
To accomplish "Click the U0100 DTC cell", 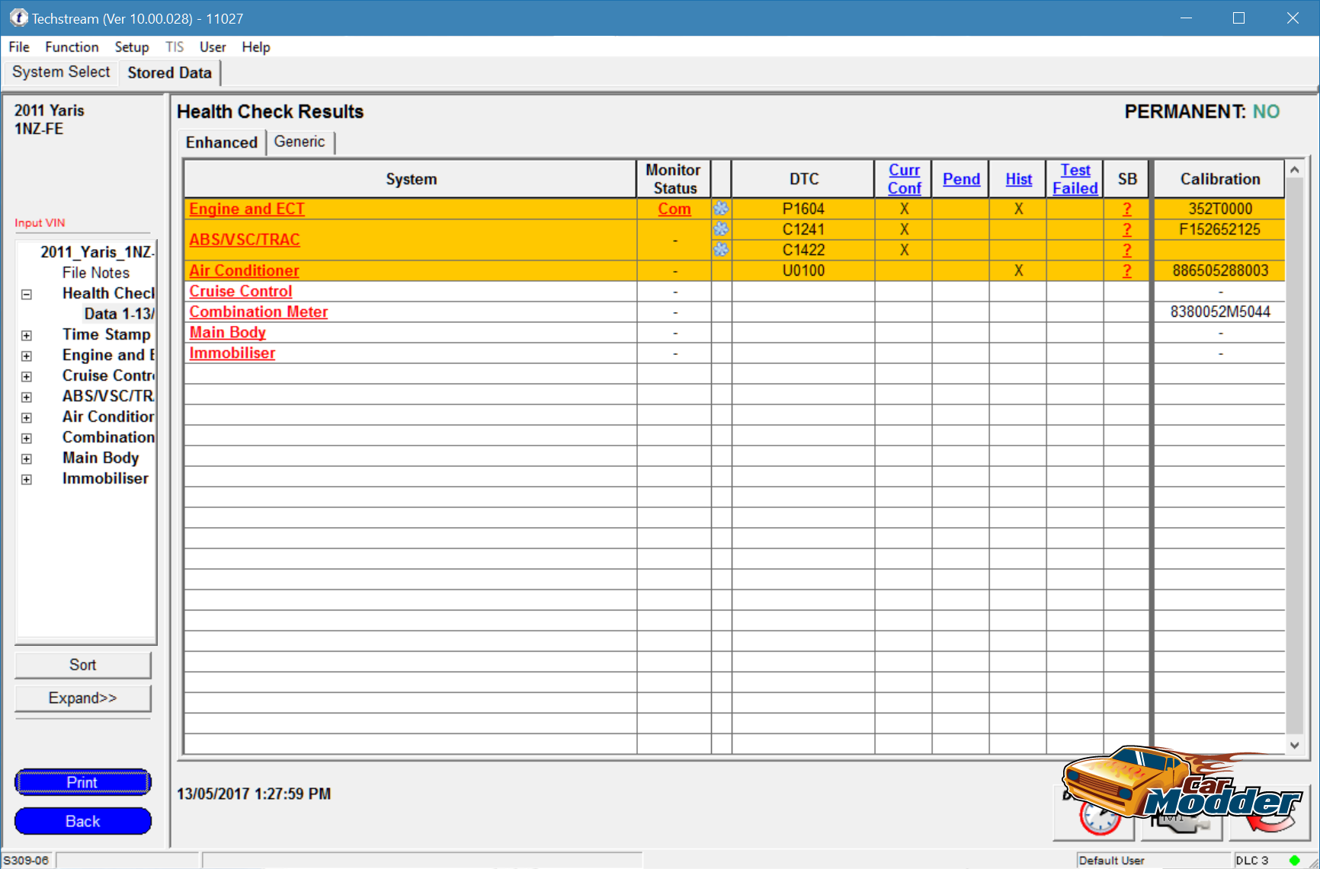I will point(803,270).
